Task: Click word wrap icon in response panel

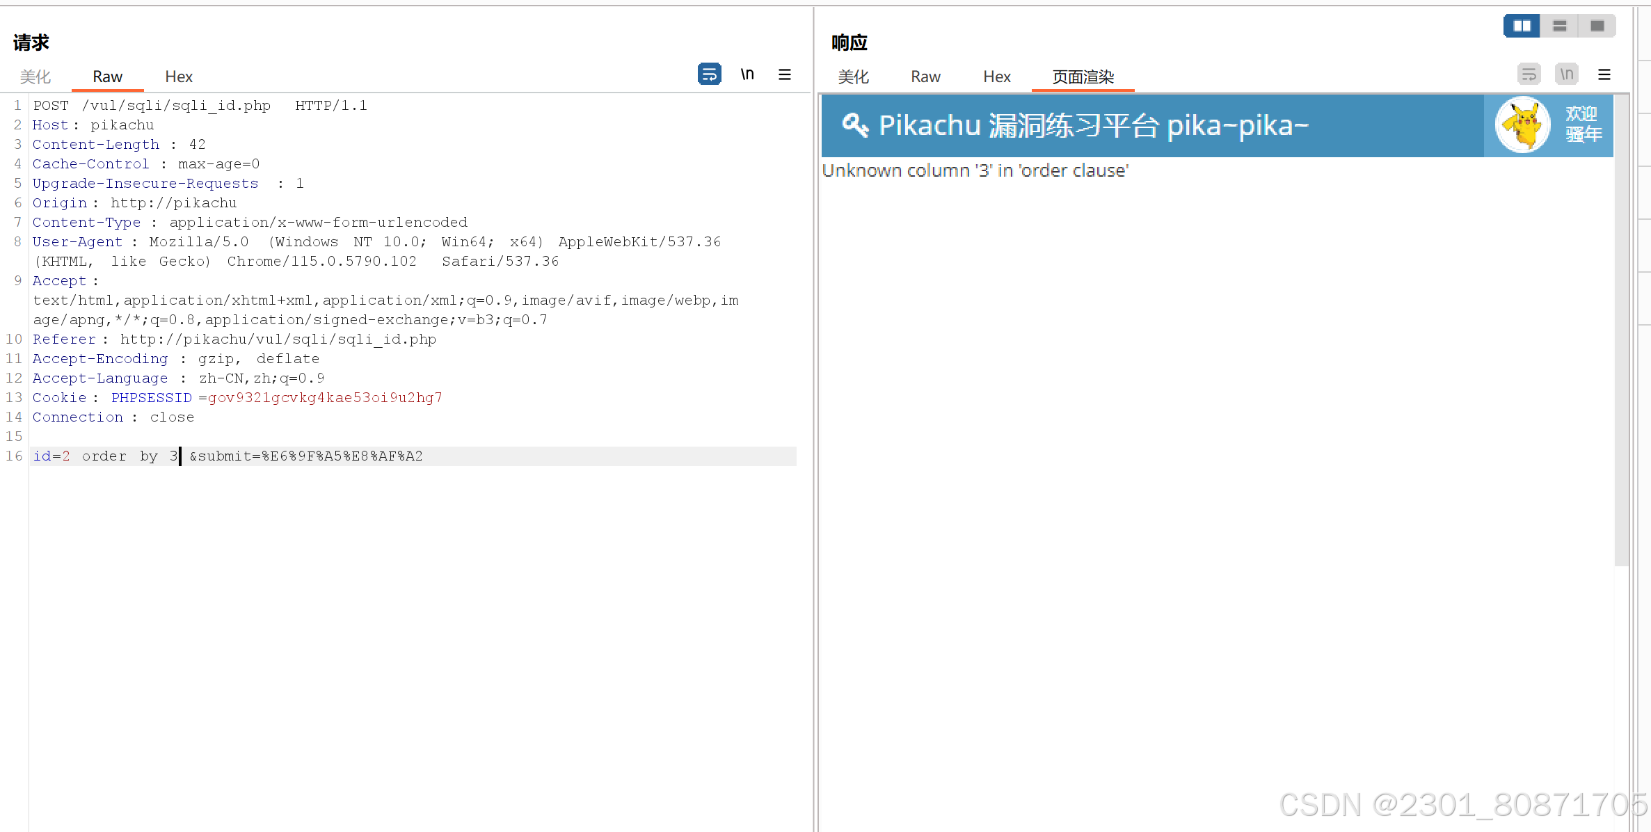Action: 1529,74
